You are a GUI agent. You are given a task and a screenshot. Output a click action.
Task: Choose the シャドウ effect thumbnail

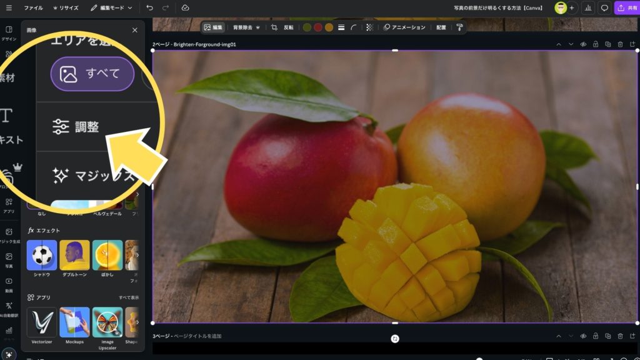(x=42, y=256)
